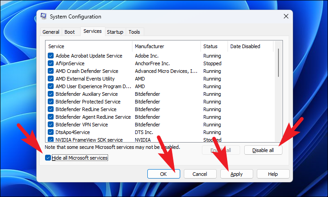Switch to the General tab
The width and height of the screenshot is (328, 197).
pyautogui.click(x=51, y=32)
